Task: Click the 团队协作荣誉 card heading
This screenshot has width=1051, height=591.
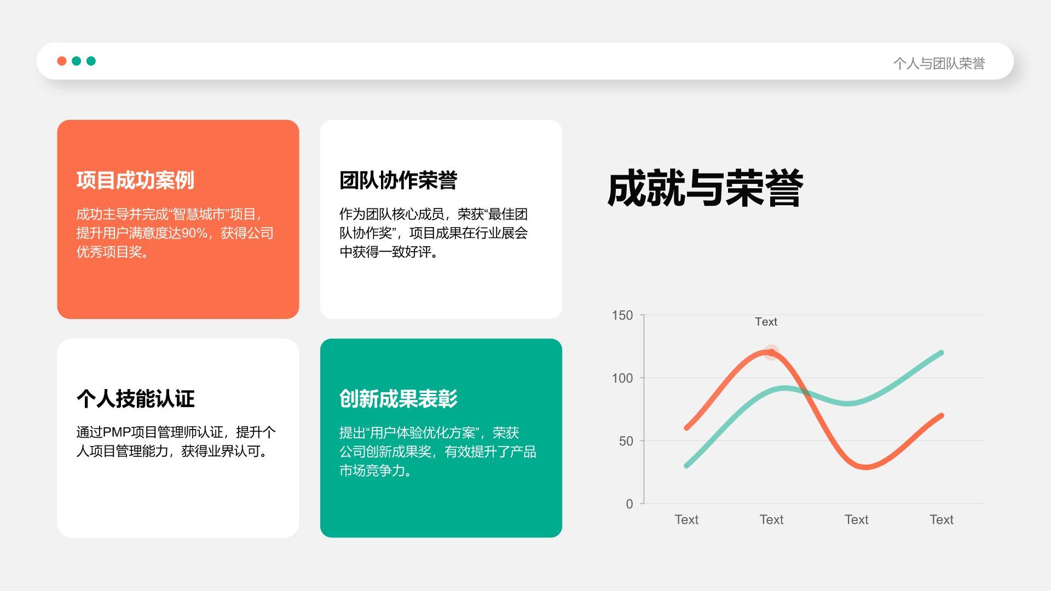Action: (x=398, y=180)
